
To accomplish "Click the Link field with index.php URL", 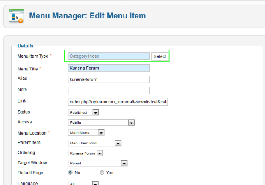I will point(118,102).
